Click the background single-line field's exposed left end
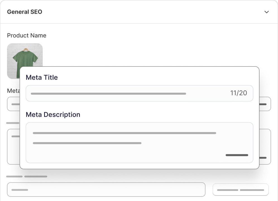Image resolution: width=278 pixels, height=201 pixels. click(x=13, y=104)
